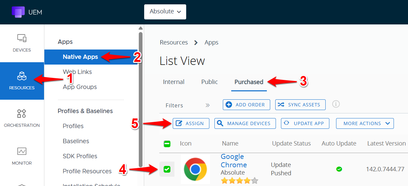Sort by the Auto Update column header

(339, 144)
